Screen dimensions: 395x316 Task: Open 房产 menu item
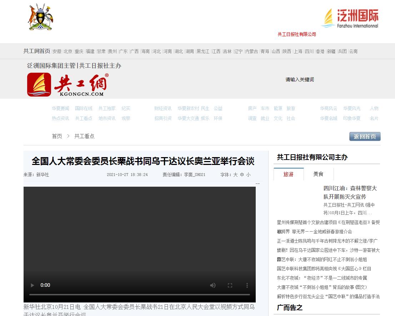click(252, 108)
